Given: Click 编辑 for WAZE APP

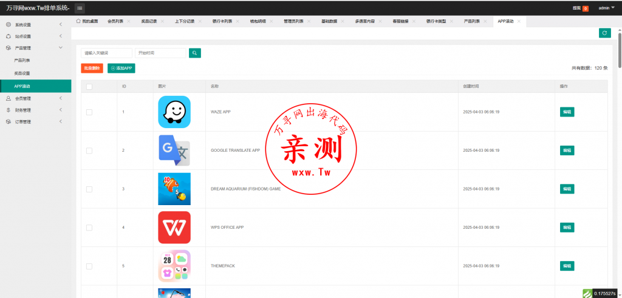Looking at the screenshot, I should [x=567, y=112].
